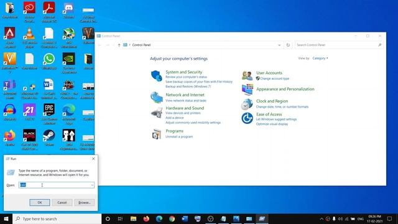Click the Clock and Region clock icon
This screenshot has width=398, height=224.
(247, 104)
